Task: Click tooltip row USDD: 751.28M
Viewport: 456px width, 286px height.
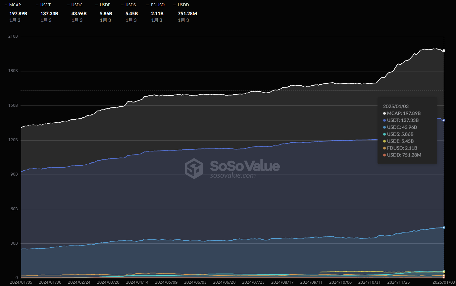Action: 402,155
